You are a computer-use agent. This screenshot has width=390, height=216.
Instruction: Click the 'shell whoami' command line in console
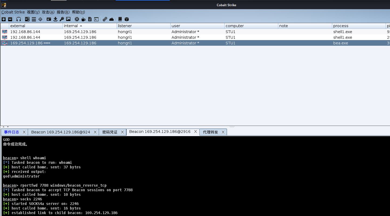coord(25,158)
